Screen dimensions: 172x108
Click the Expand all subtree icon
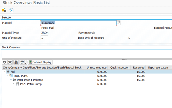click(4, 62)
